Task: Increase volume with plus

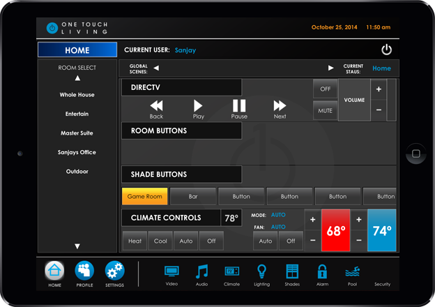Action: pos(379,89)
